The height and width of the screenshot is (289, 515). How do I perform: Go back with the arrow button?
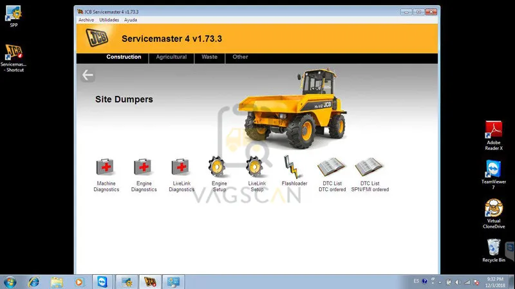[x=88, y=75]
